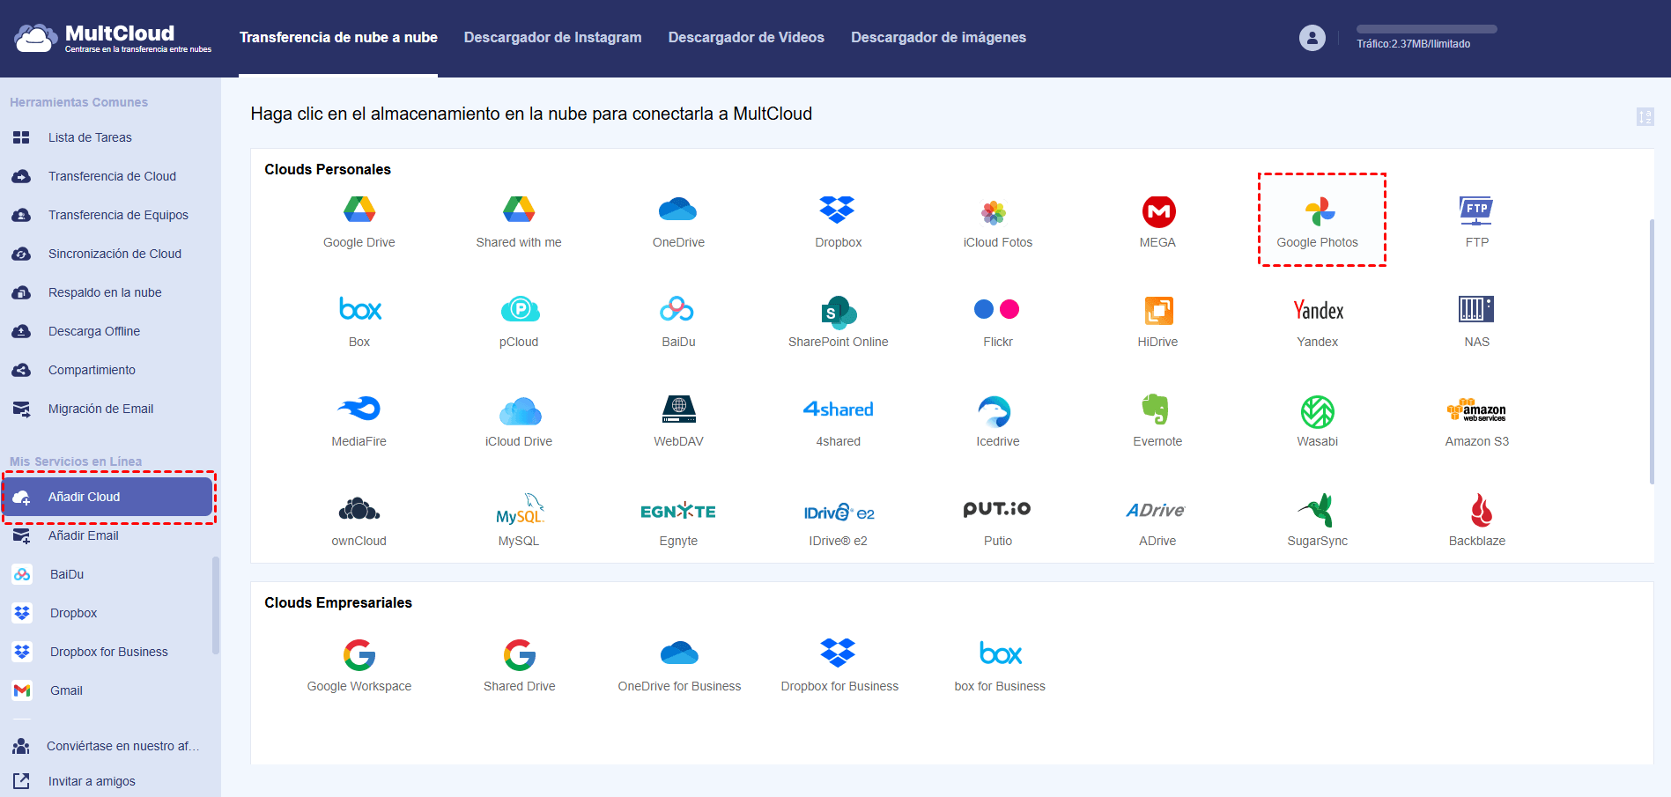The image size is (1671, 797).
Task: Open the Descargador de Videos tab
Action: [x=746, y=37]
